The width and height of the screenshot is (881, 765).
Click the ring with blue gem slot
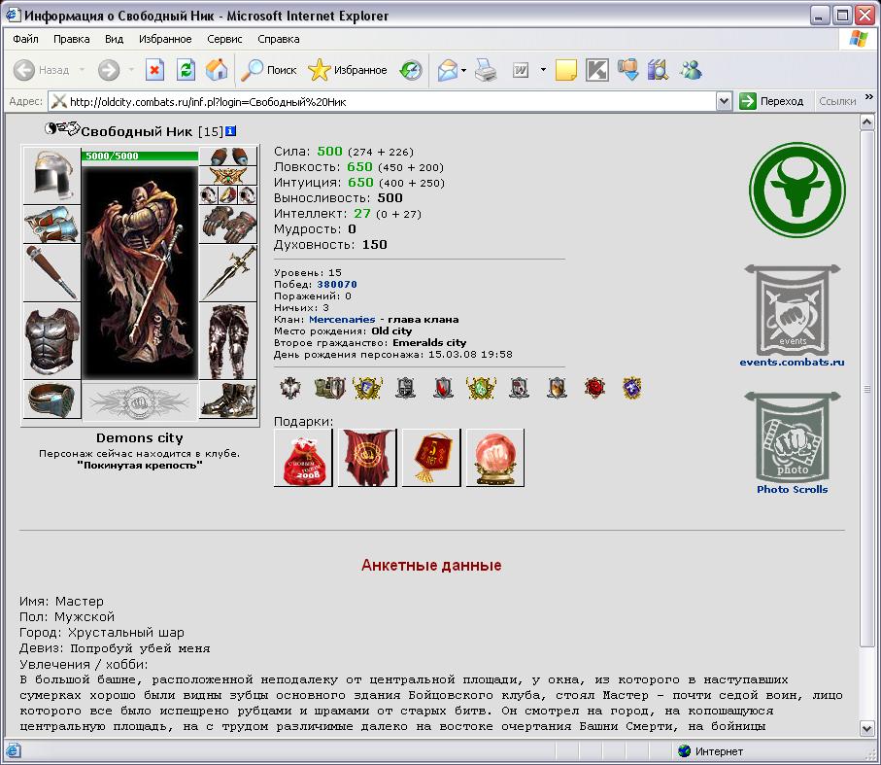[x=51, y=400]
